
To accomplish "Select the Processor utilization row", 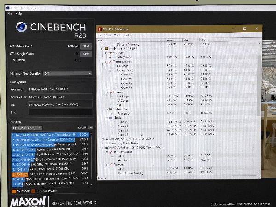I will [x=178, y=113].
